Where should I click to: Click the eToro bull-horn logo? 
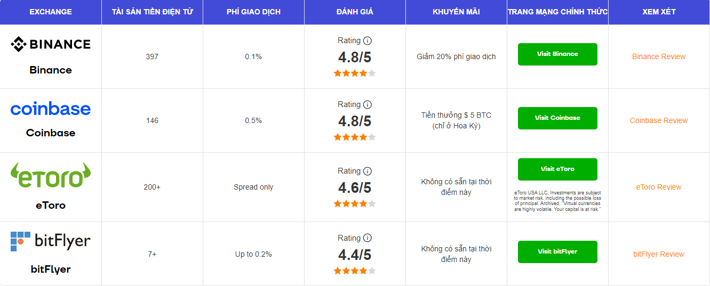point(51,175)
